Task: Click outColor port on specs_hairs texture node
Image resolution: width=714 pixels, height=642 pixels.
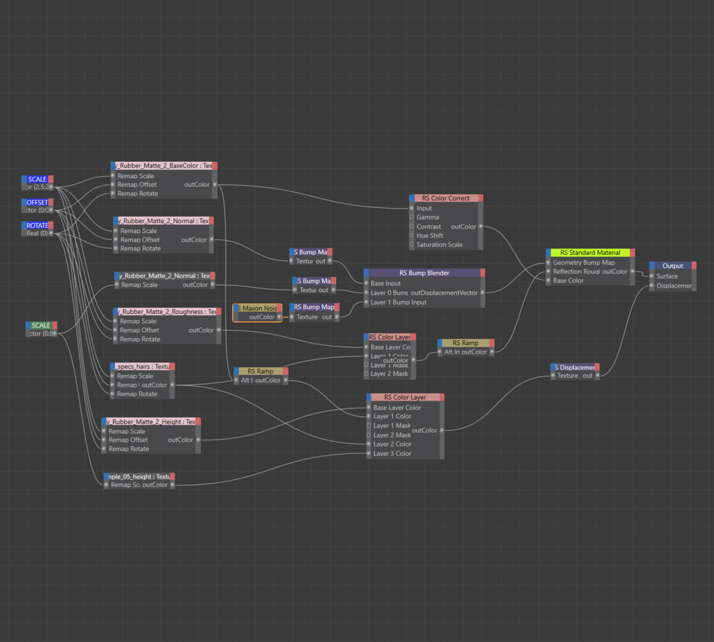Action: [x=172, y=385]
